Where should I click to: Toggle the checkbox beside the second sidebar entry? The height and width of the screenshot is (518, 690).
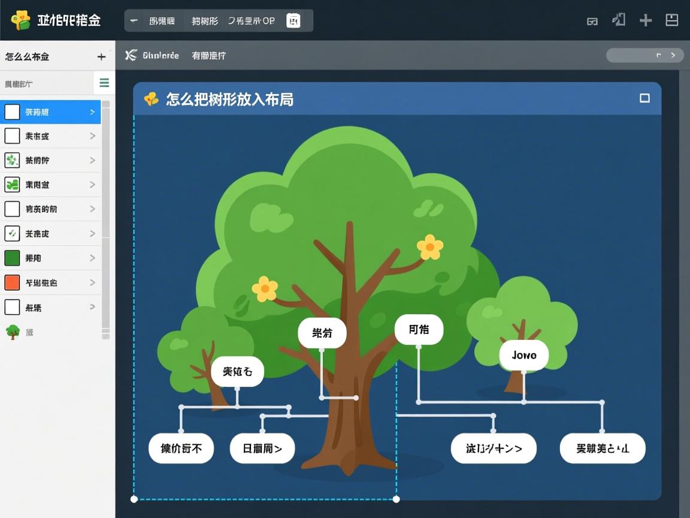point(14,136)
